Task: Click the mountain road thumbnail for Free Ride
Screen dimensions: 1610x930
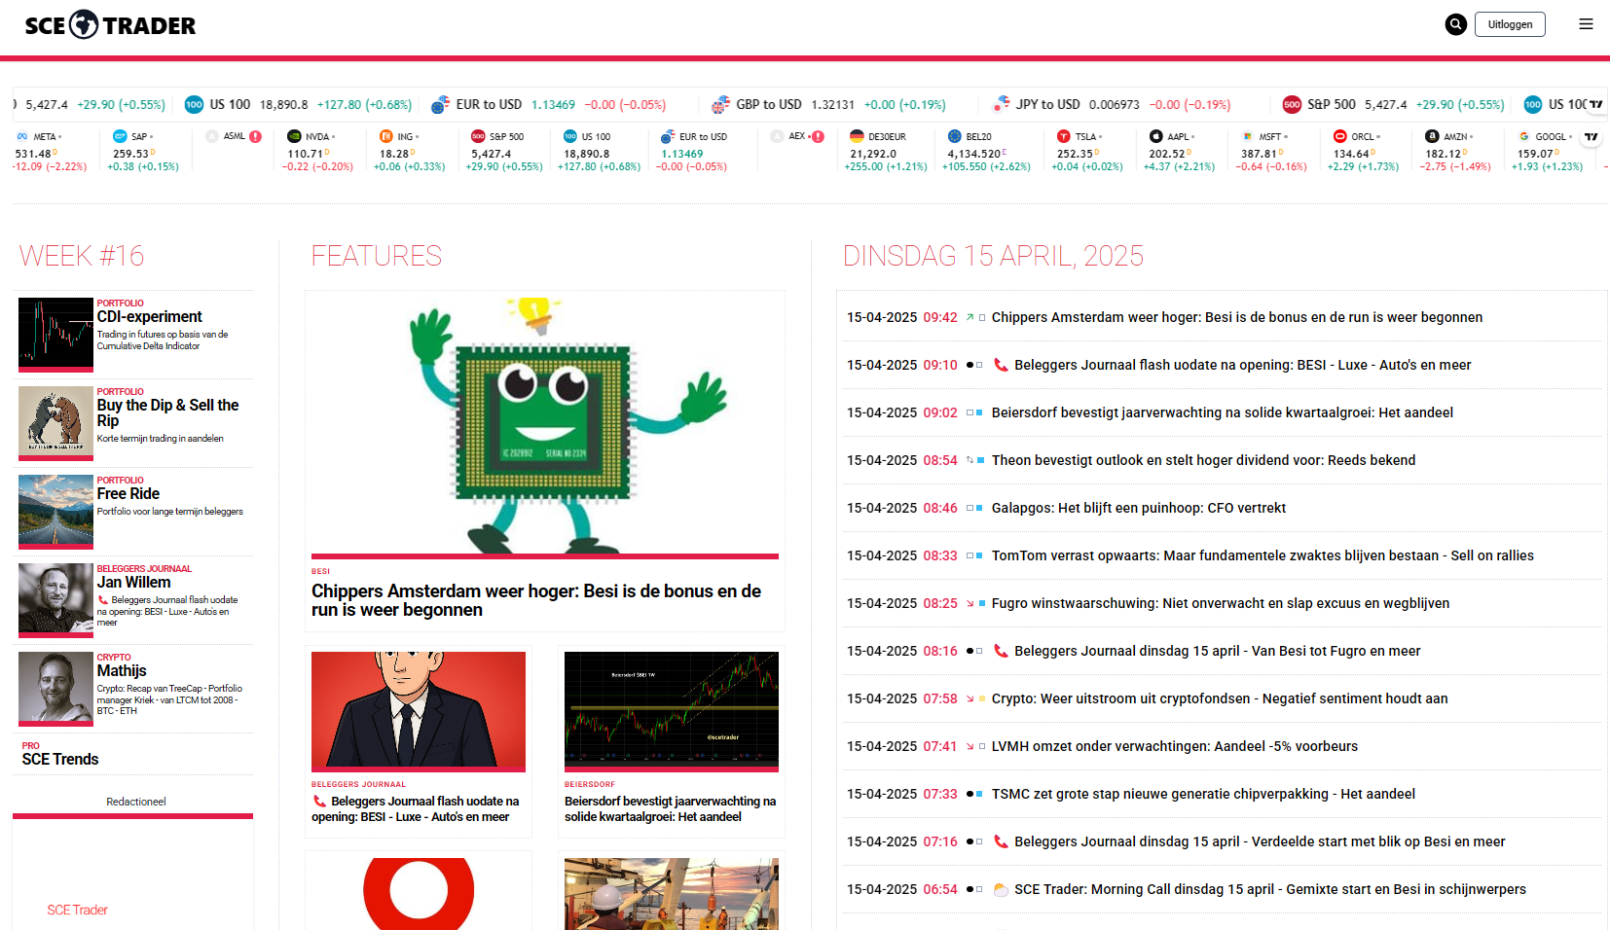Action: coord(55,512)
